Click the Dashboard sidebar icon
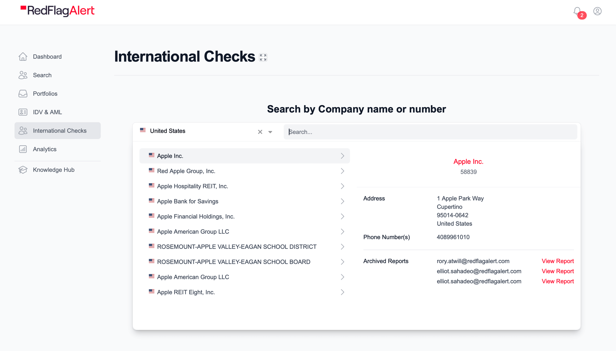Viewport: 616px width, 351px height. (23, 56)
